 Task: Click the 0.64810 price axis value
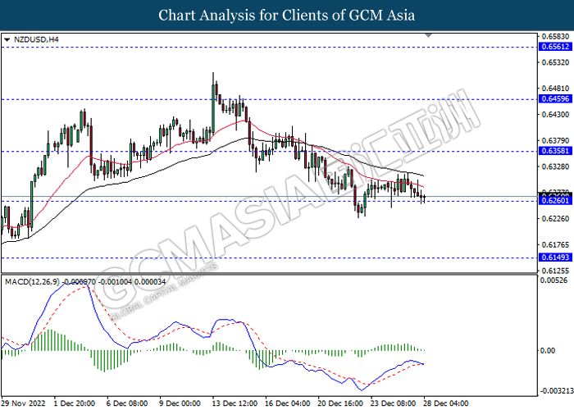click(555, 89)
